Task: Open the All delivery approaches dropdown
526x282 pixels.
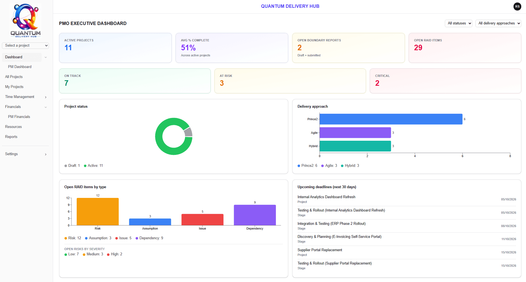Action: click(498, 23)
